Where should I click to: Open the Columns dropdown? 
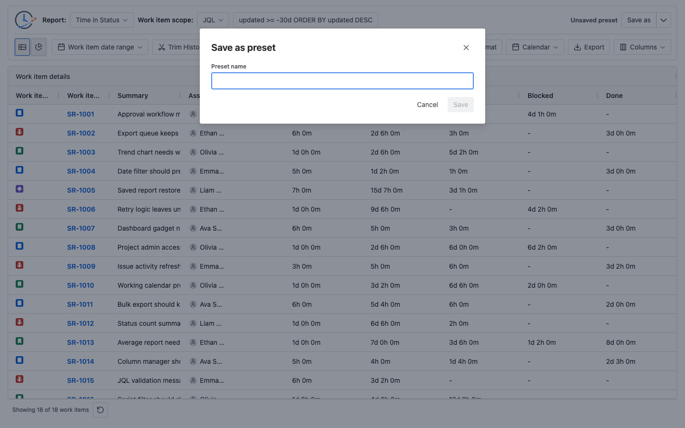[x=642, y=47]
